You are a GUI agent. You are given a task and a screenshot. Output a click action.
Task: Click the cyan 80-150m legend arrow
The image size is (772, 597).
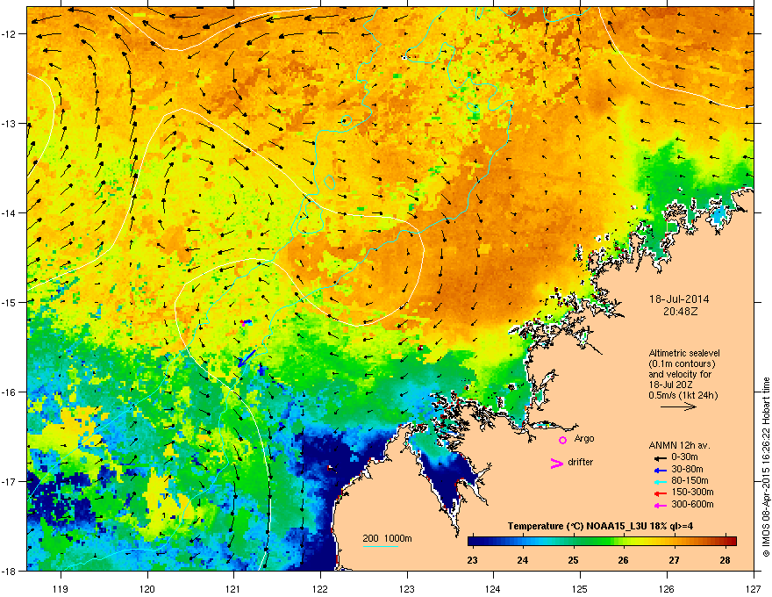pyautogui.click(x=661, y=482)
